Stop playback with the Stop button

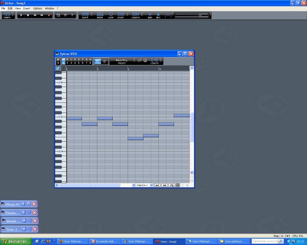pyautogui.click(x=28, y=15)
